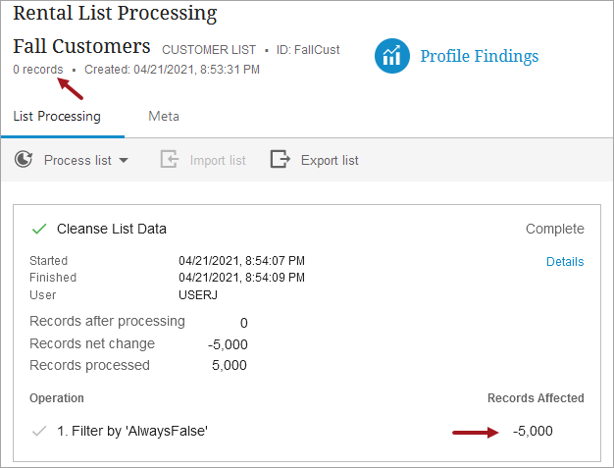Click the Process list button label
The height and width of the screenshot is (468, 614).
[77, 160]
